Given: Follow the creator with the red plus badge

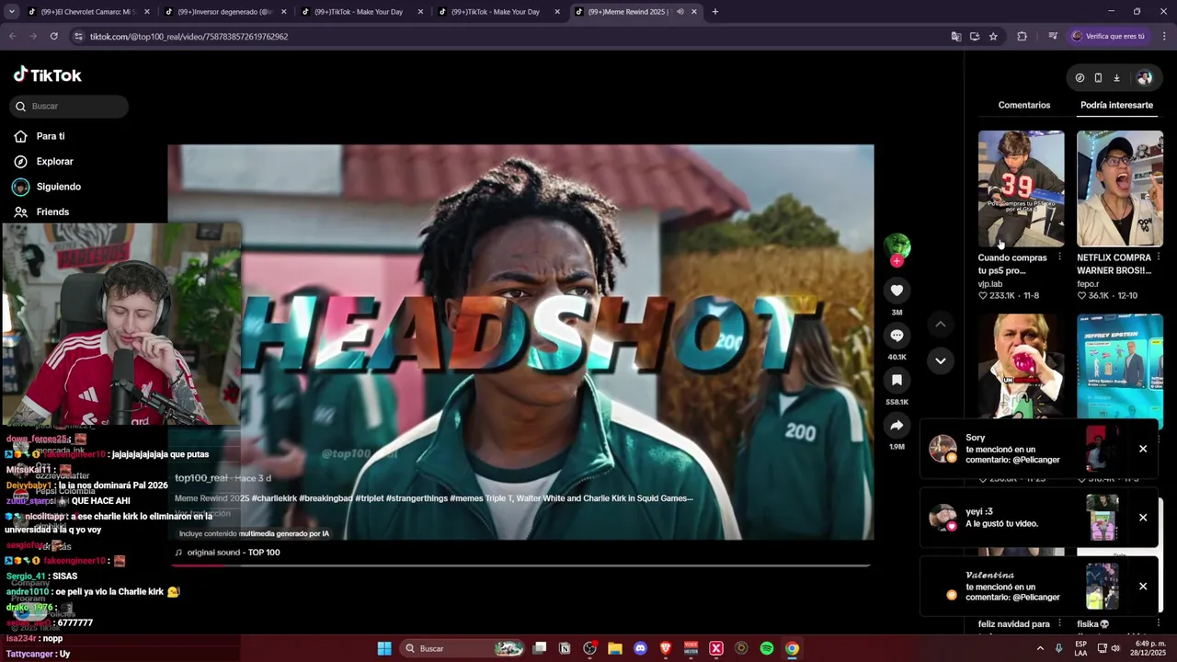Looking at the screenshot, I should coord(897,261).
